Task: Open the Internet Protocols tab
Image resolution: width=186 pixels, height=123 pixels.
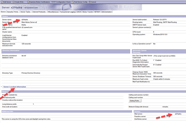Action: coord(40,12)
